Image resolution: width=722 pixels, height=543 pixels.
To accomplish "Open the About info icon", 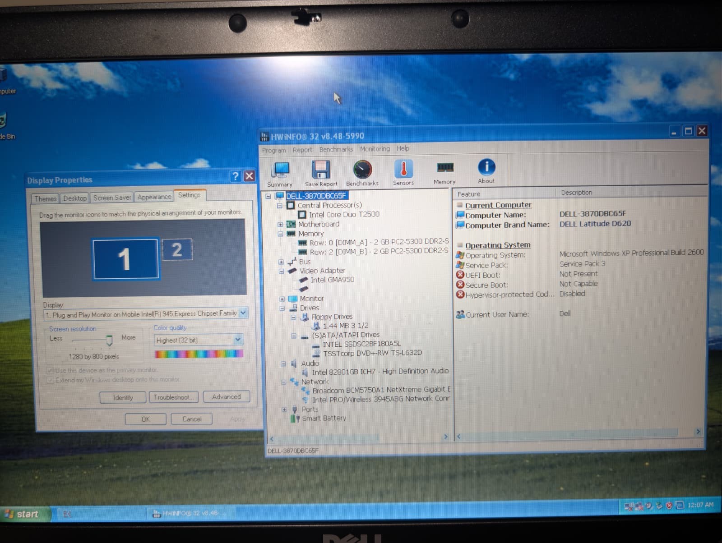I will coord(486,171).
